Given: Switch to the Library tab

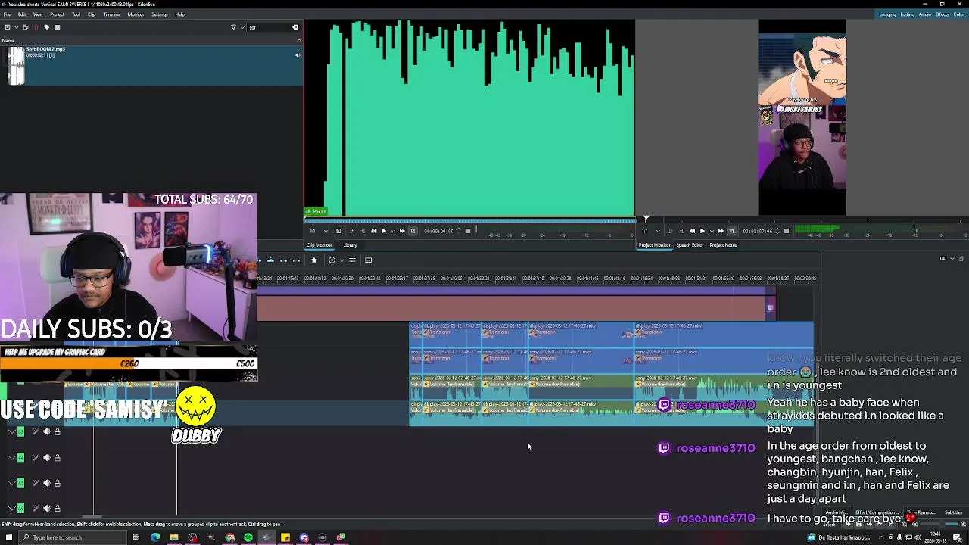Looking at the screenshot, I should 350,245.
